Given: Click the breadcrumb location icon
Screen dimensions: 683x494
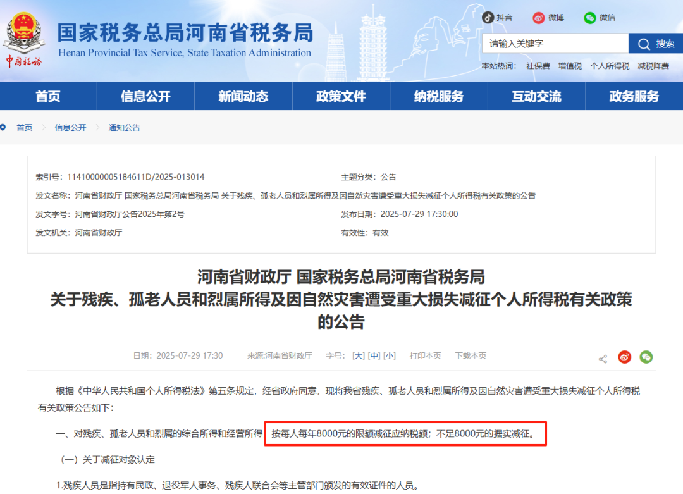Looking at the screenshot, I should coord(5,127).
